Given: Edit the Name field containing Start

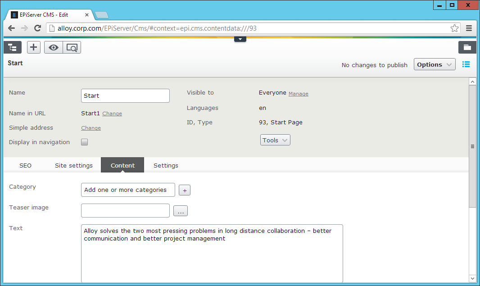Looking at the screenshot, I should point(125,95).
